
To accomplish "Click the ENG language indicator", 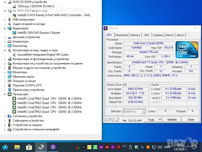I will pos(167,147).
